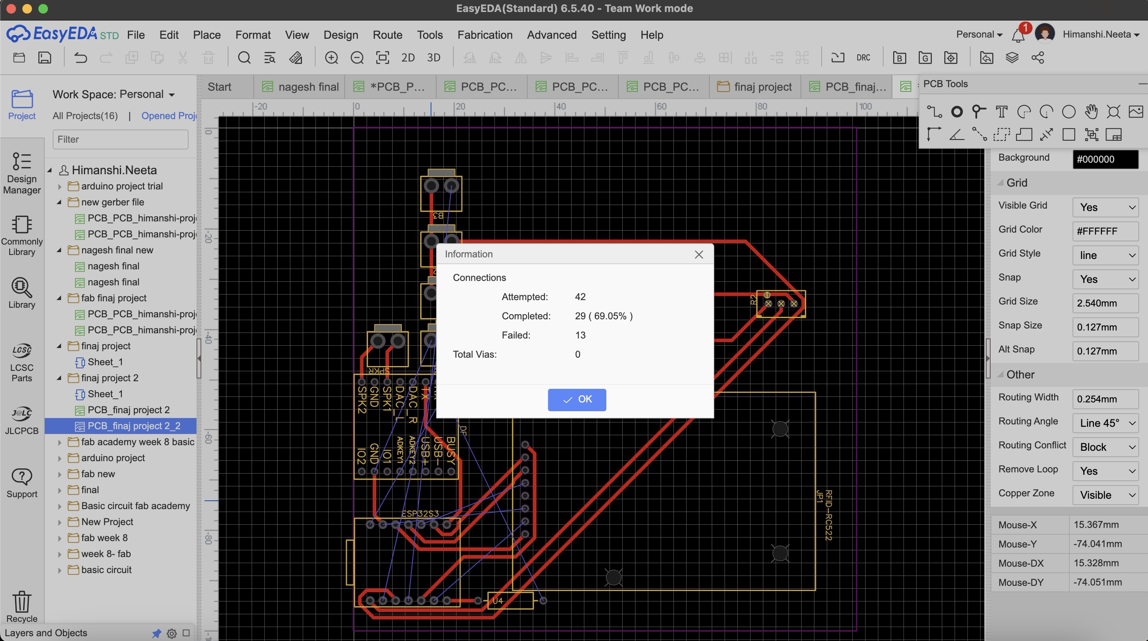
Task: Open Design Manager in the sidebar
Action: point(22,173)
